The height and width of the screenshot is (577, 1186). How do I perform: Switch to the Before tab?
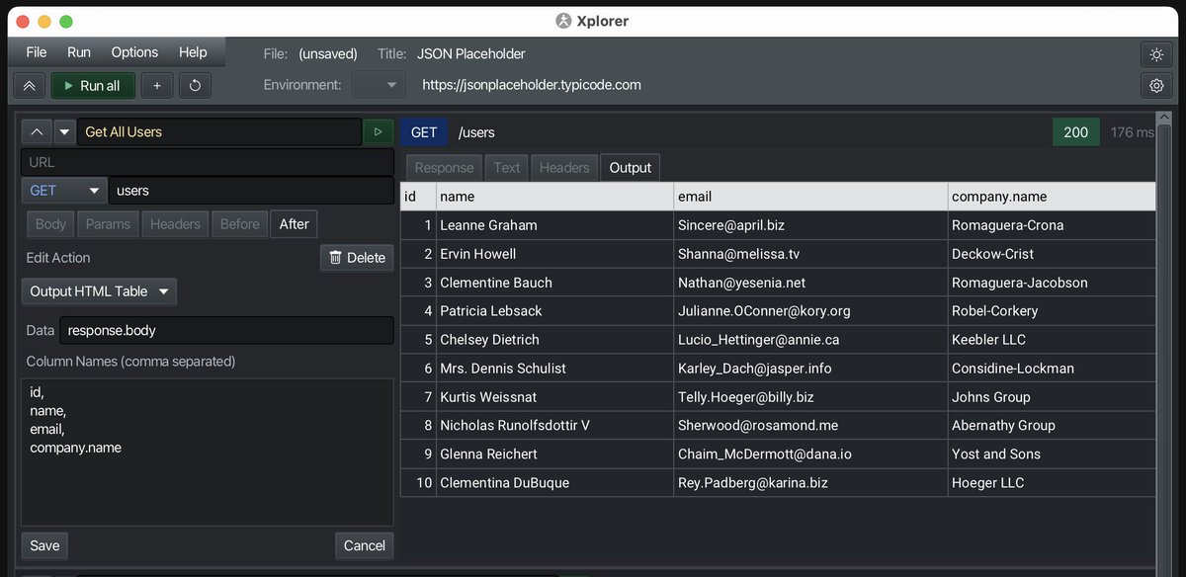[x=240, y=224]
